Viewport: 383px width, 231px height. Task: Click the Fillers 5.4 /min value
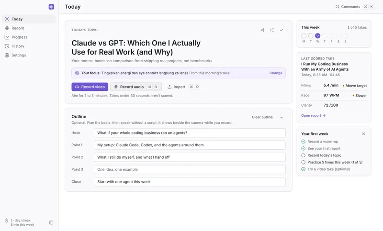click(x=331, y=86)
